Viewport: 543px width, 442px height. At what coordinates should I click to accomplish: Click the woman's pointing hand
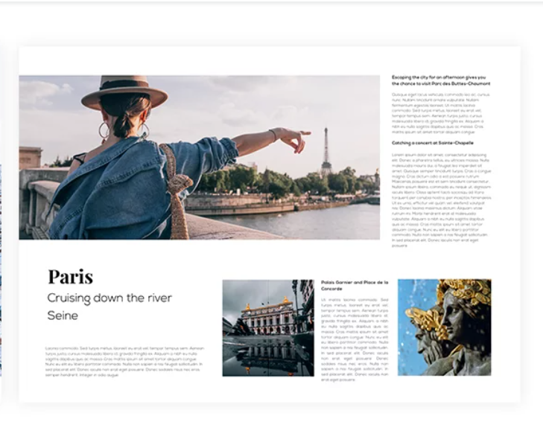click(x=295, y=138)
